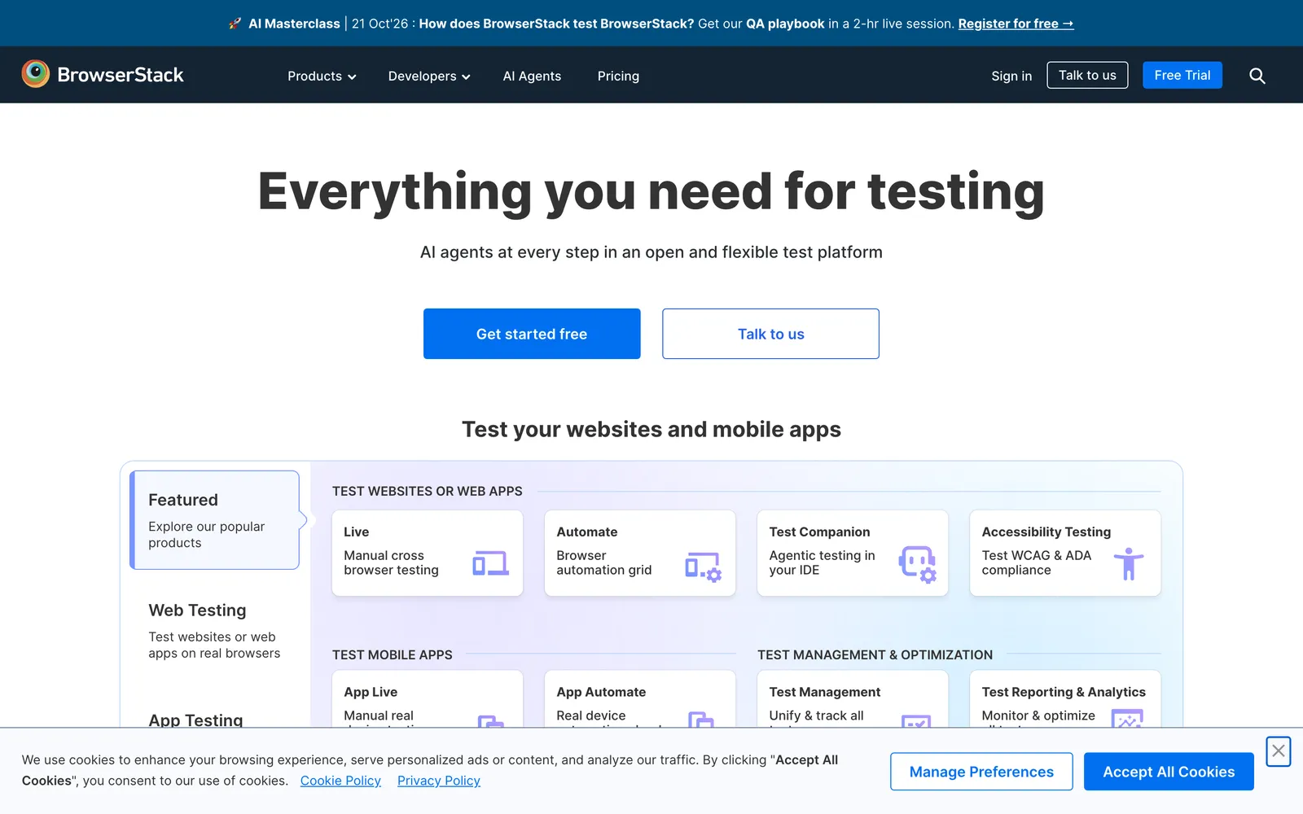Select the Featured sidebar tab
1303x814 pixels.
[215, 520]
